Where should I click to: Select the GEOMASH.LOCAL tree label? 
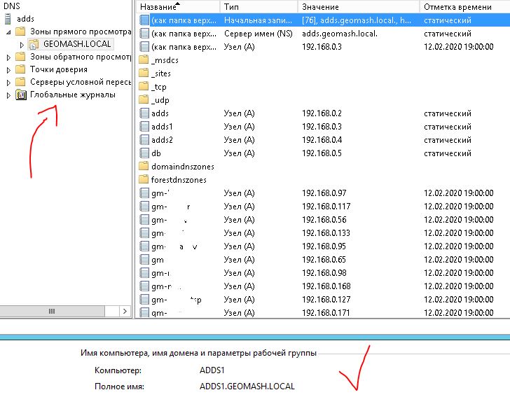[x=77, y=44]
